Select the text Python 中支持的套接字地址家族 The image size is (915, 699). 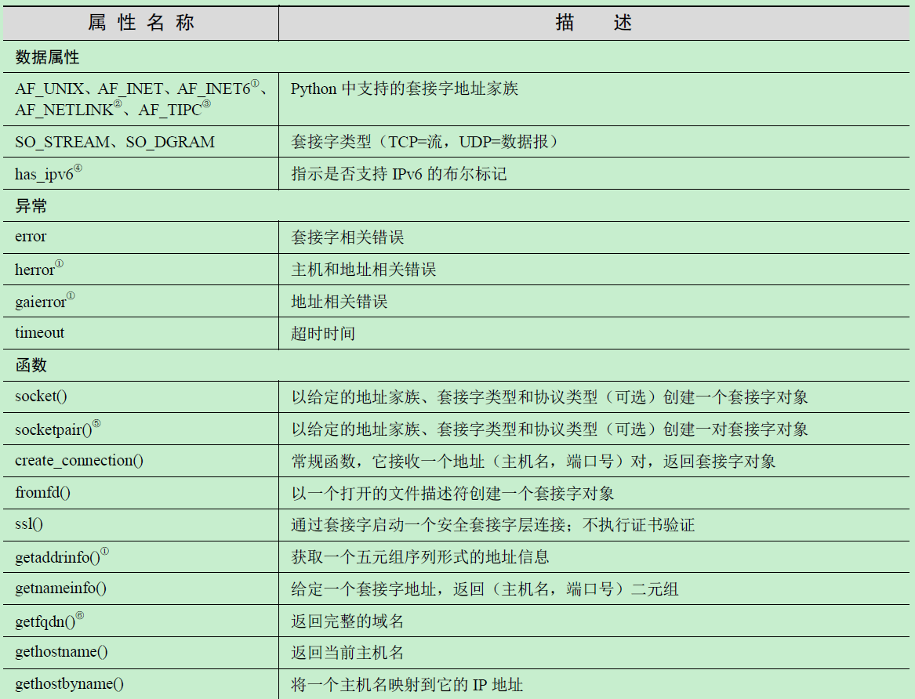pyautogui.click(x=405, y=89)
